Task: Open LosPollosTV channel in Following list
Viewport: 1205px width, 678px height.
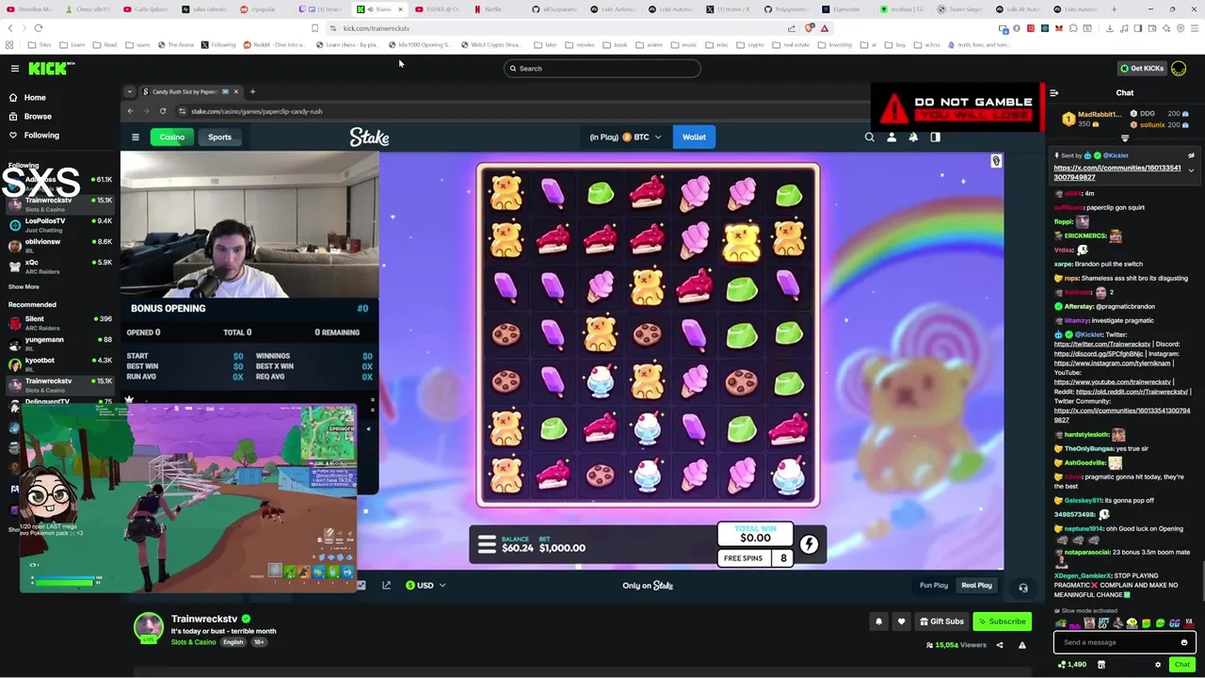Action: [58, 224]
